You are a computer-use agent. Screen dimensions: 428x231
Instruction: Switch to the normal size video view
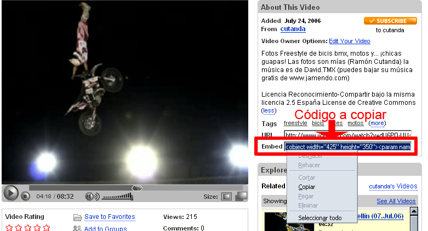click(226, 197)
